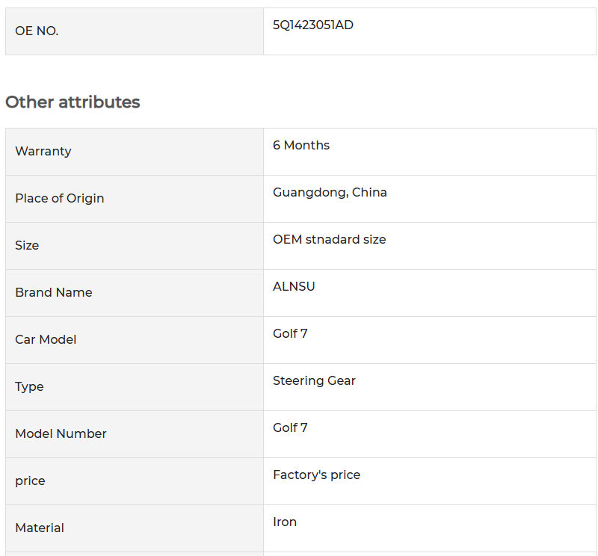
Task: Select the "Iron" material value
Action: pos(285,522)
